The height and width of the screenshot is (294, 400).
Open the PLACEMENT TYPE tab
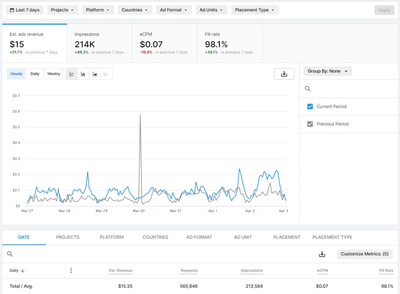332,237
